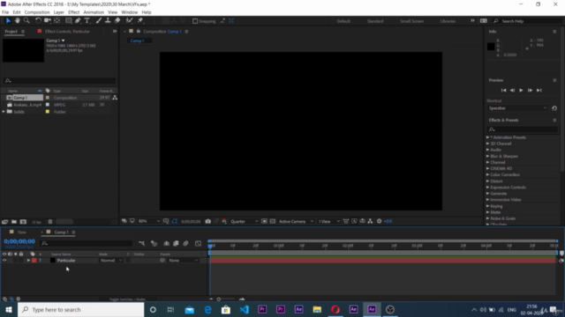Image resolution: width=565 pixels, height=317 pixels.
Task: Select the Puppet Pin tool
Action: pos(140,21)
